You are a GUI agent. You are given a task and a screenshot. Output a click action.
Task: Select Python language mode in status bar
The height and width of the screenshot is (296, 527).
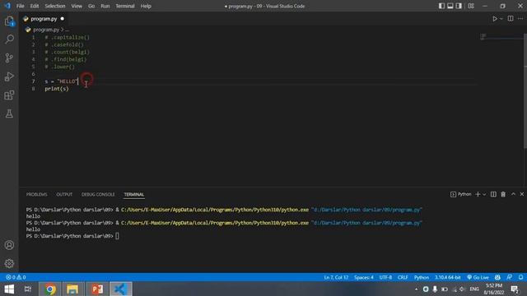click(x=422, y=277)
